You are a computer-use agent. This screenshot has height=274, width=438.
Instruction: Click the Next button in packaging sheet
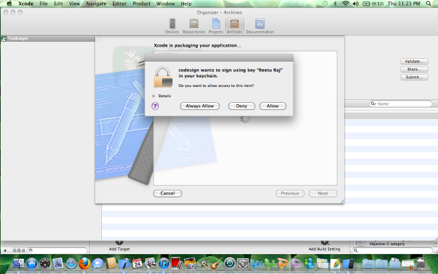(x=323, y=193)
